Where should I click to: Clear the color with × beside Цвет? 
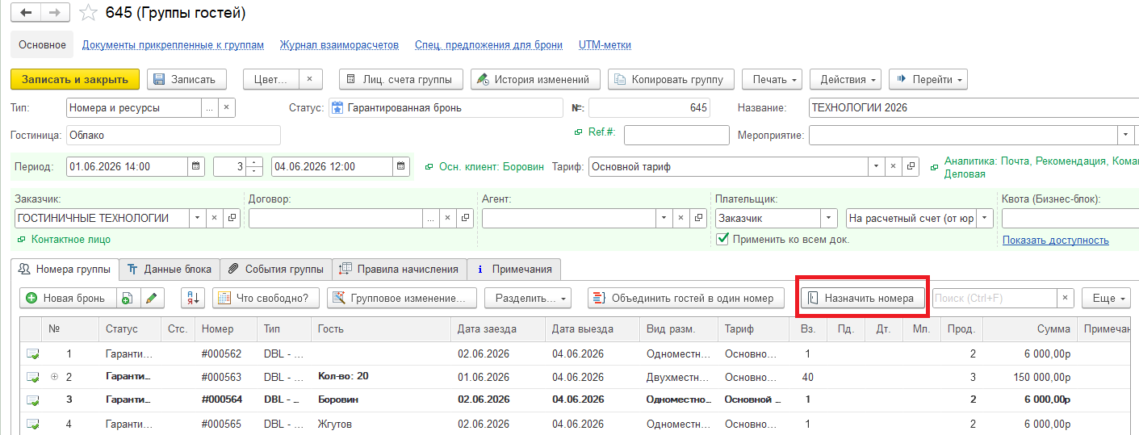click(310, 79)
